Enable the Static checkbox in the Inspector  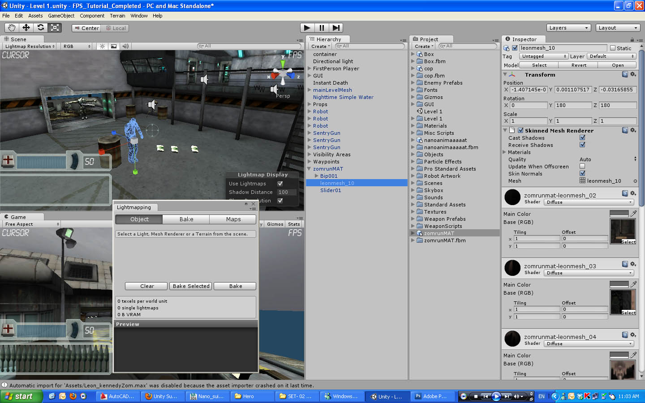[612, 48]
